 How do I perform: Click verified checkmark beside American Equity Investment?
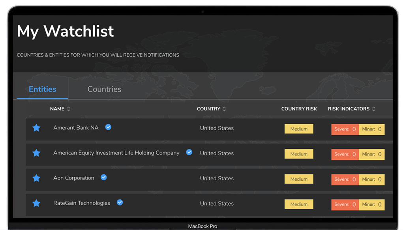(x=189, y=152)
